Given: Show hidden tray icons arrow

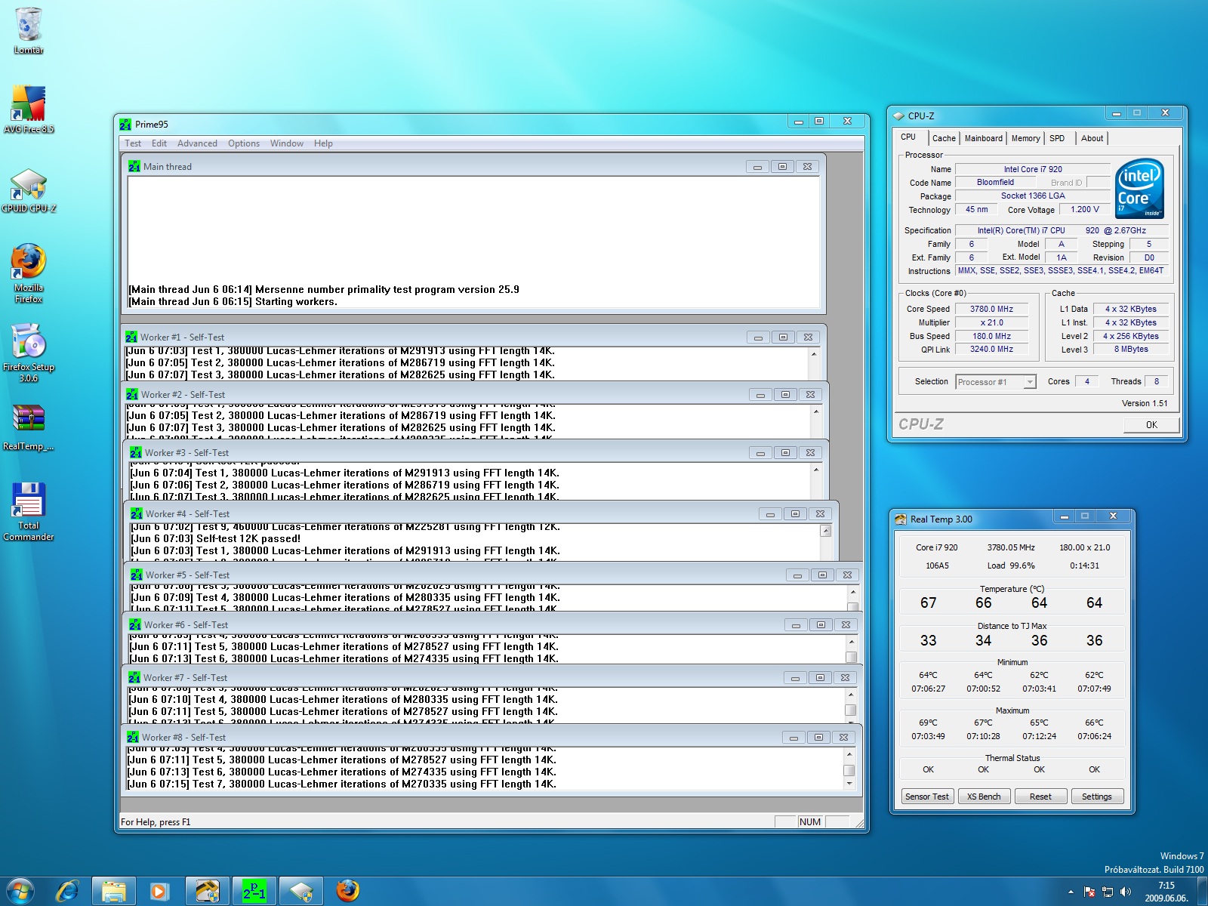Looking at the screenshot, I should (x=1071, y=892).
